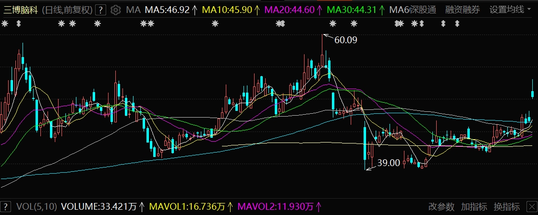Toggle the magenta MA20:44.60 line label
This screenshot has height=215, width=538.
pyautogui.click(x=290, y=10)
